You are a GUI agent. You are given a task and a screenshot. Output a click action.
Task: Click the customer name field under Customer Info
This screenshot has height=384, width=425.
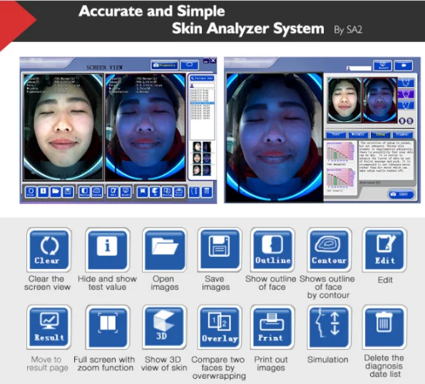click(203, 86)
